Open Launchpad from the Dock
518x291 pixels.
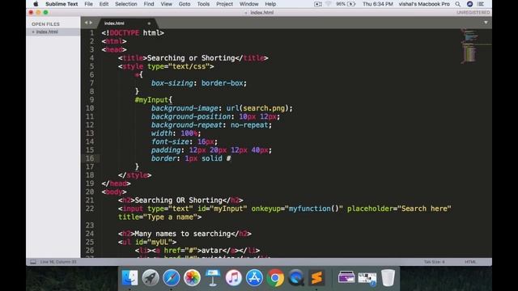(151, 277)
